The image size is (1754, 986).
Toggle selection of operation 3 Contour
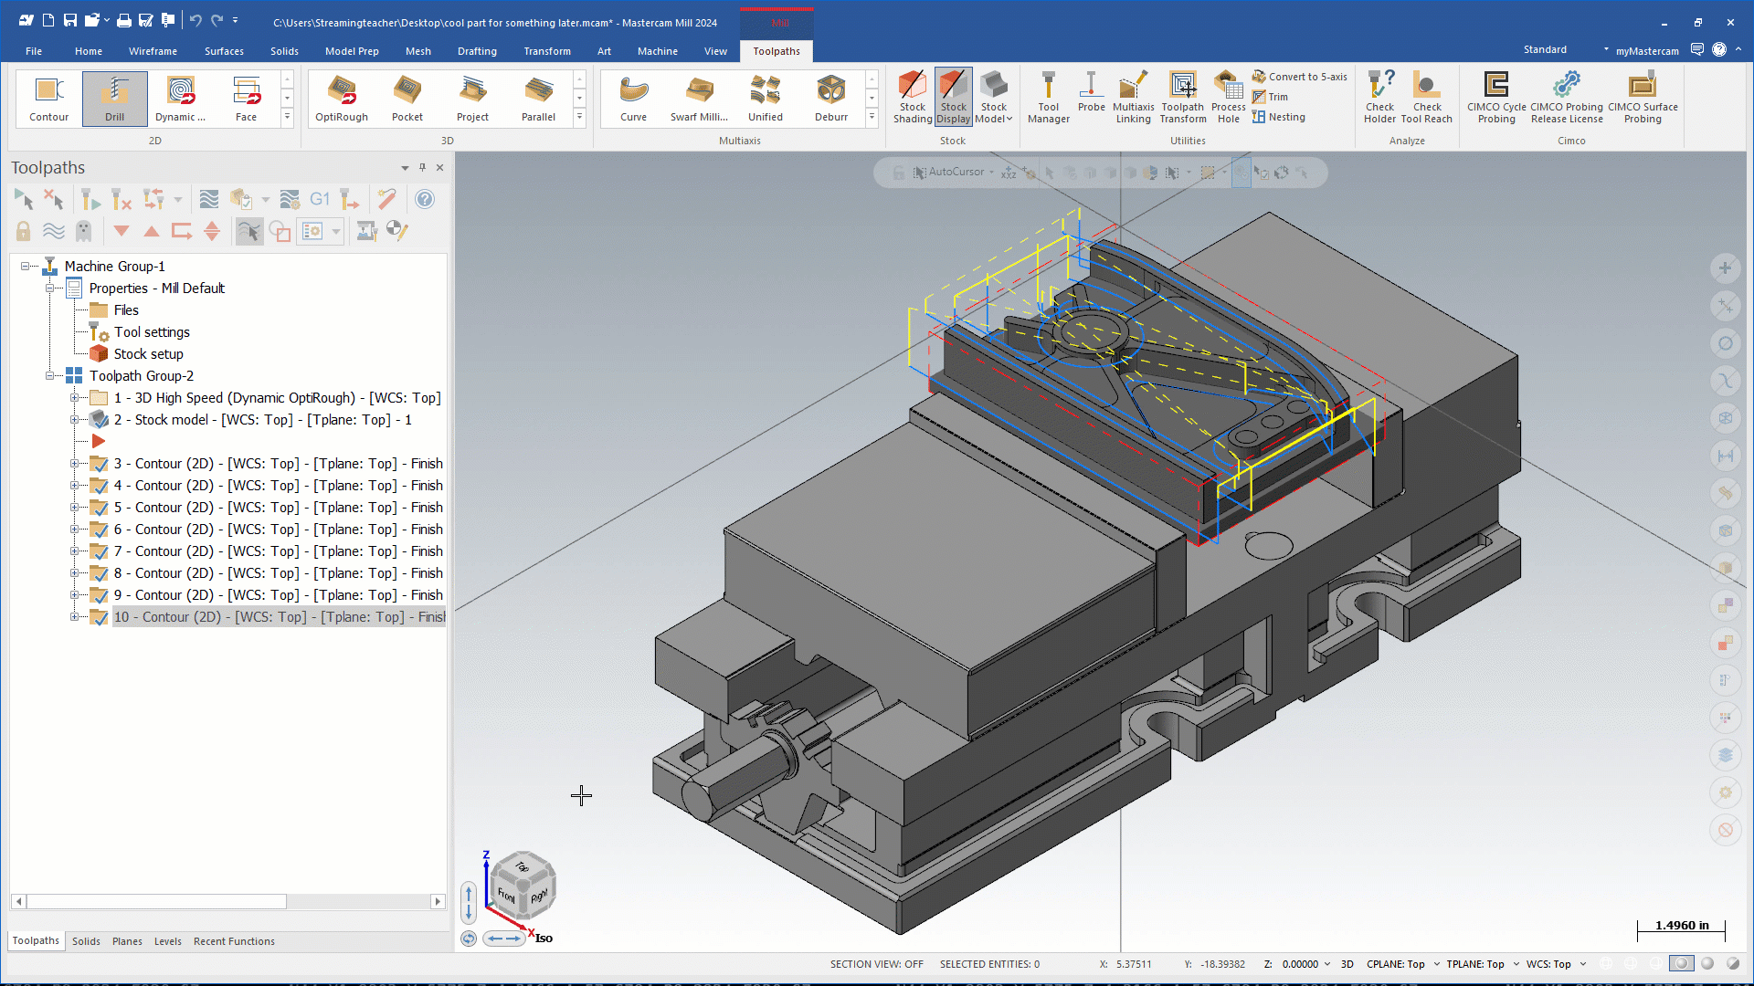tap(100, 464)
